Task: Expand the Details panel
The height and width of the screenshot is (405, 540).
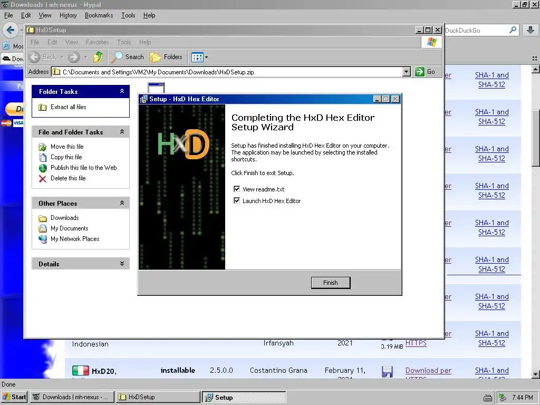Action: click(122, 264)
